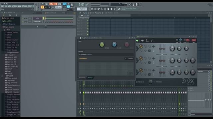Image resolution: width=213 pixels, height=119 pixels.
Task: Collapse Plugin presets folder
Action: [9, 27]
